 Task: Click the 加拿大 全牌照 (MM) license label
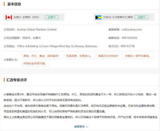coord(26,17)
